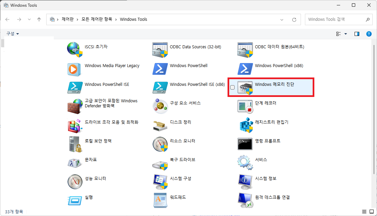The height and width of the screenshot is (216, 377).
Task: Open 명령 프롬프트 icon
Action: [245, 144]
